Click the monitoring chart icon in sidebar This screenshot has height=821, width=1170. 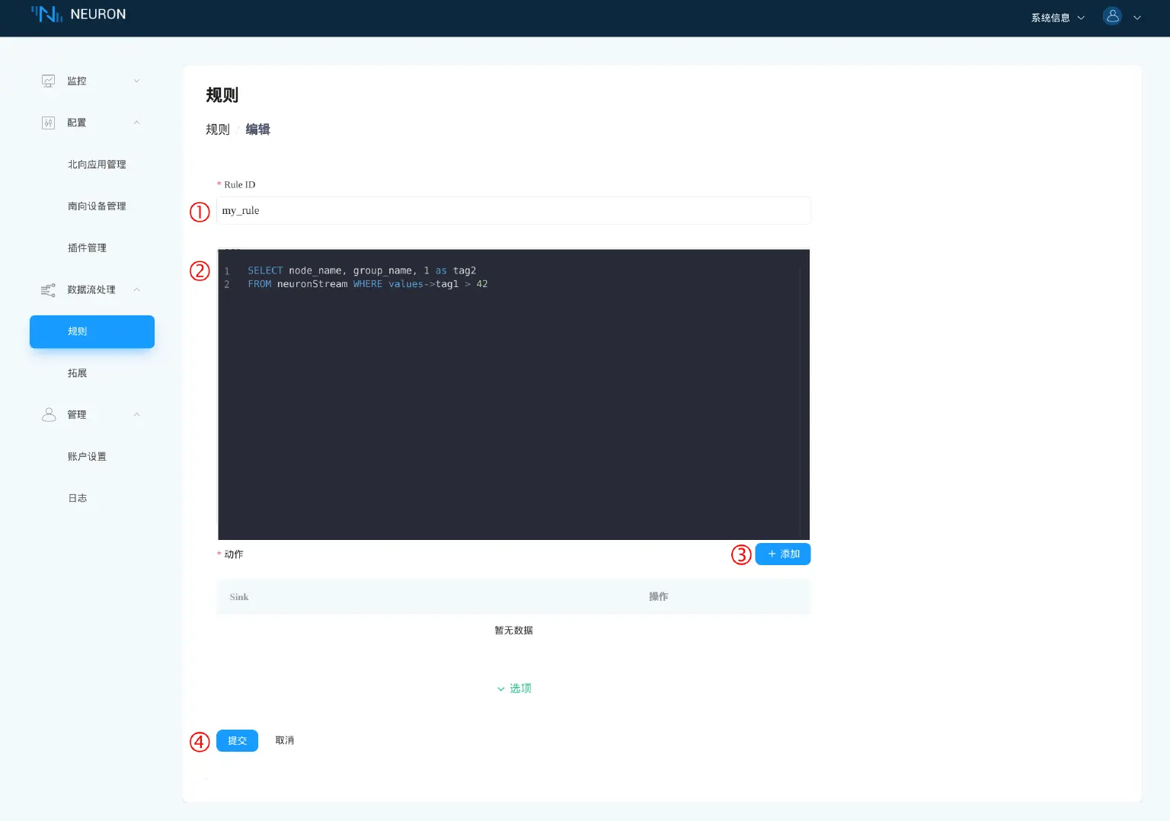pyautogui.click(x=48, y=81)
